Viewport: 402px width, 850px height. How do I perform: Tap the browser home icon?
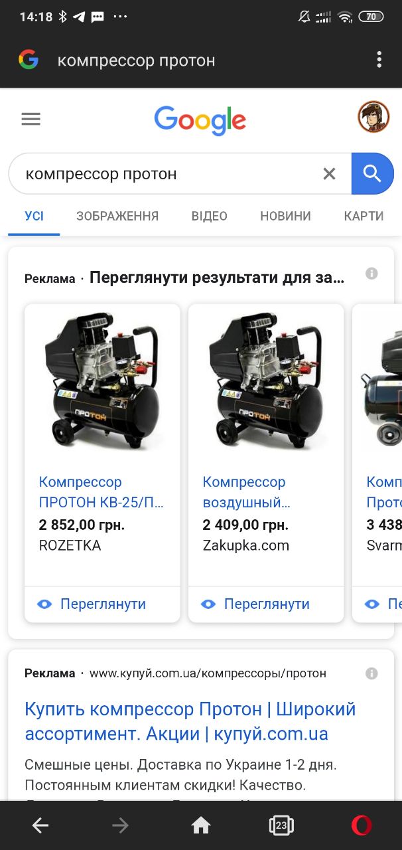tap(201, 825)
